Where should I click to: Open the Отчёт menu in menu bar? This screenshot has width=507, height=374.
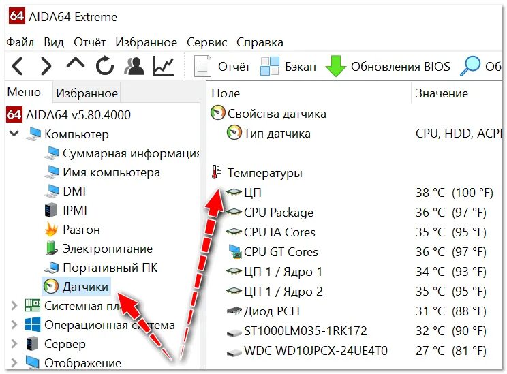coord(89,42)
